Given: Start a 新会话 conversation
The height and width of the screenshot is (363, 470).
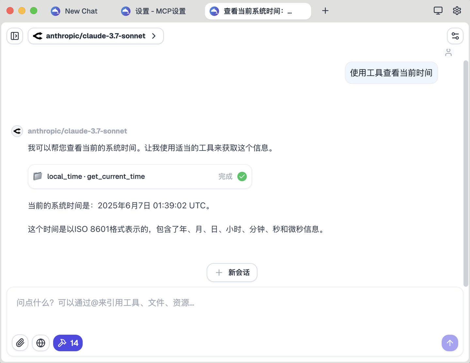Looking at the screenshot, I should click(x=232, y=272).
